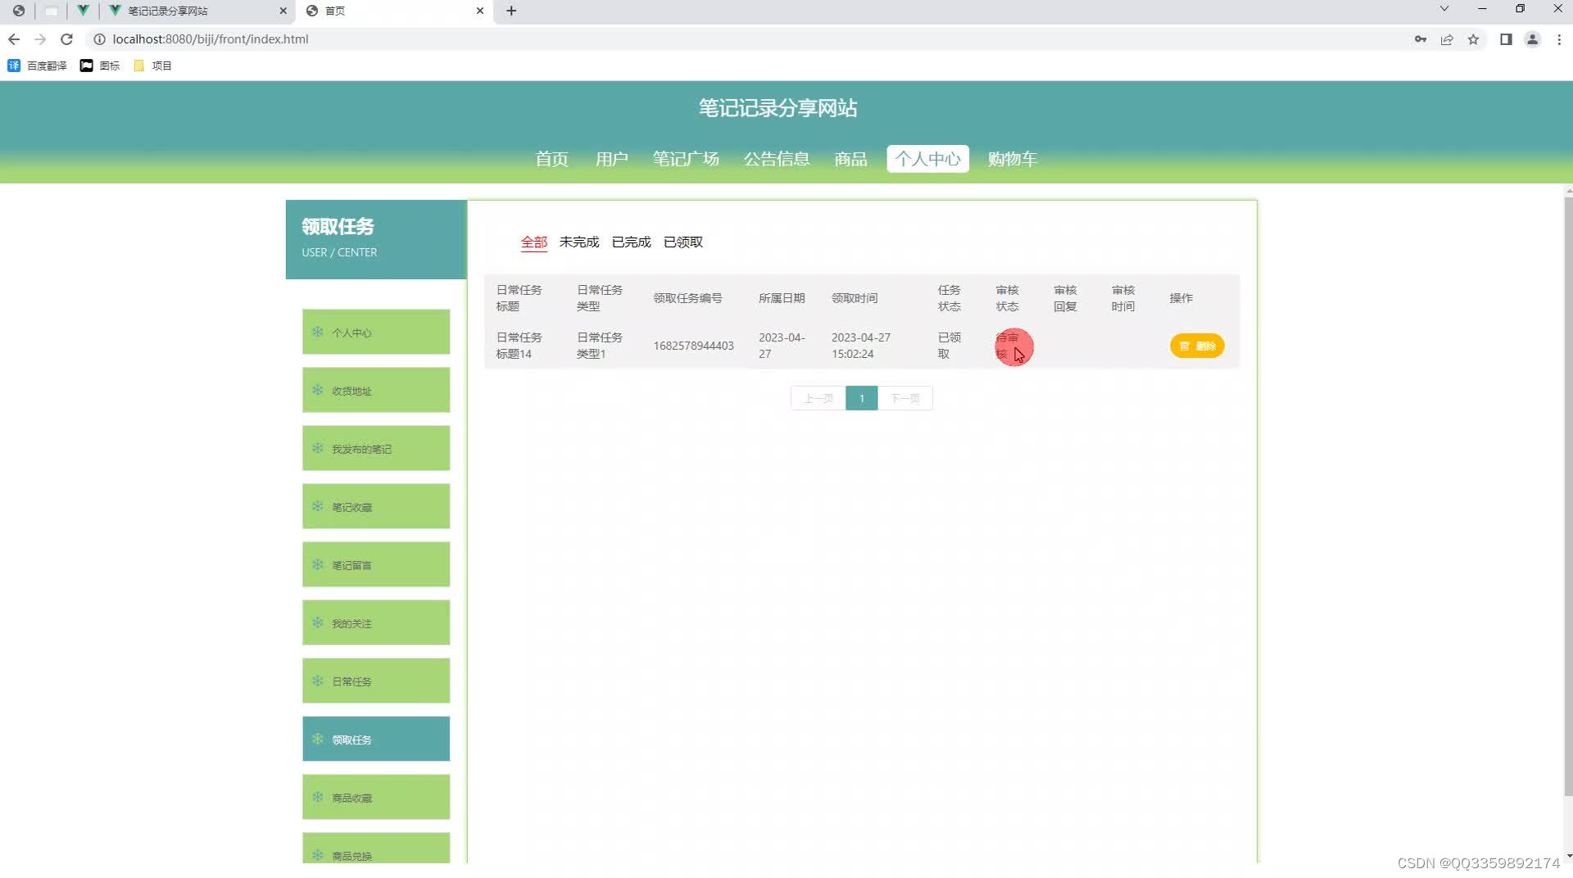Open the 图标 bookmark

100,66
